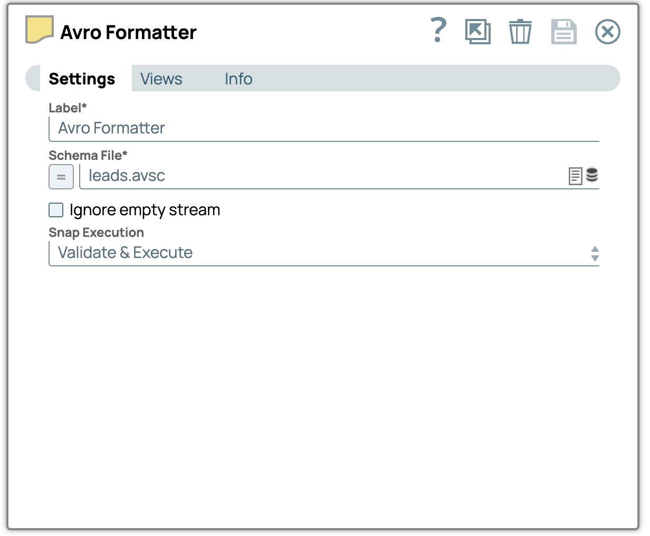
Task: Click the Schema File leads.avsc field
Action: 322,176
